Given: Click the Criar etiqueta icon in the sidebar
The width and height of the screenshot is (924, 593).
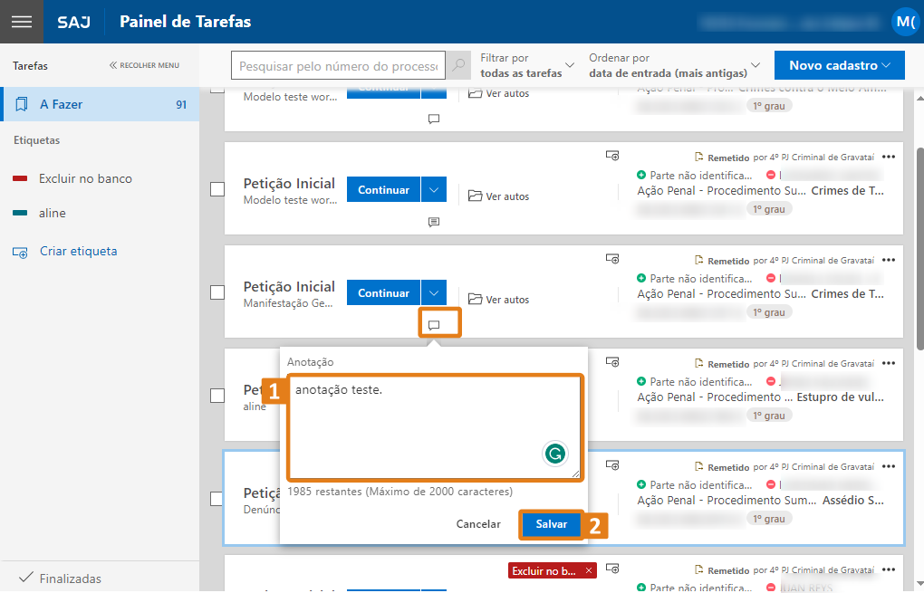Looking at the screenshot, I should tap(21, 252).
